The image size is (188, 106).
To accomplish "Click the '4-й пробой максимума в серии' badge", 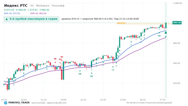I will pos(31,19).
